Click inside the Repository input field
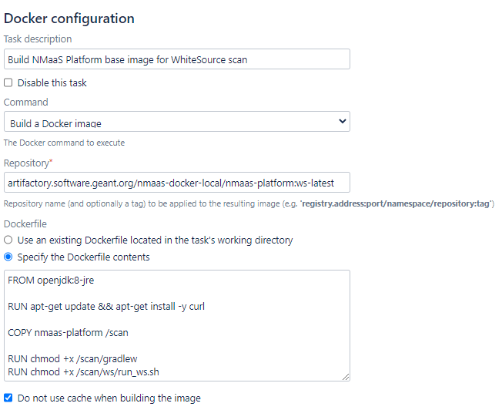 click(x=177, y=183)
